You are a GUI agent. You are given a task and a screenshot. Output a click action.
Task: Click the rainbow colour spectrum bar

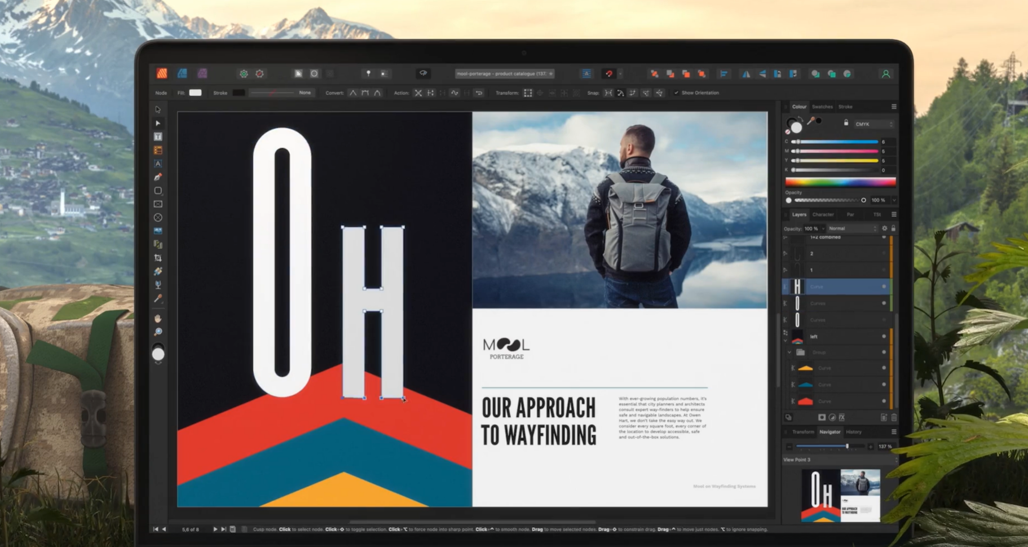click(x=840, y=182)
